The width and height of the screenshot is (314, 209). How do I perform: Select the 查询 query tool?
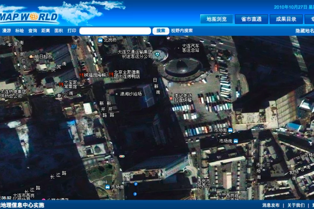32,30
